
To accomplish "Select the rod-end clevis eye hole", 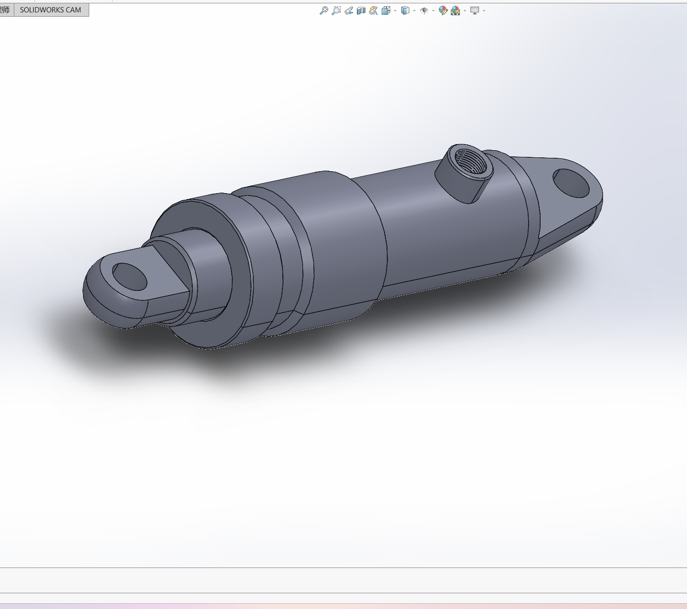I will tap(130, 277).
